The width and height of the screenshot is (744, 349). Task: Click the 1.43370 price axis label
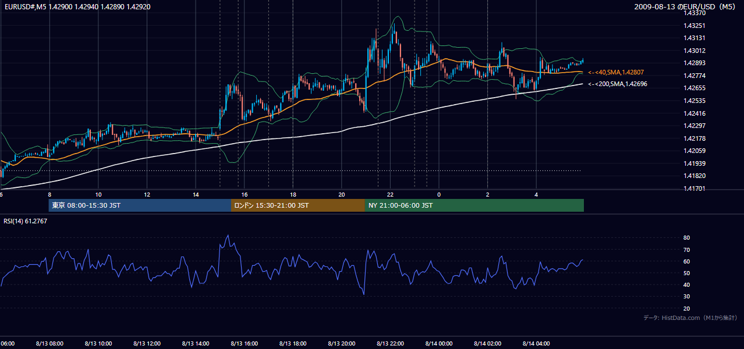coord(696,13)
